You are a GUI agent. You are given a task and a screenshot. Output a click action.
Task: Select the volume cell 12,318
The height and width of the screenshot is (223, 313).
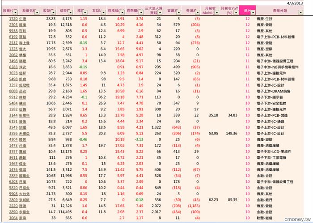(66, 25)
